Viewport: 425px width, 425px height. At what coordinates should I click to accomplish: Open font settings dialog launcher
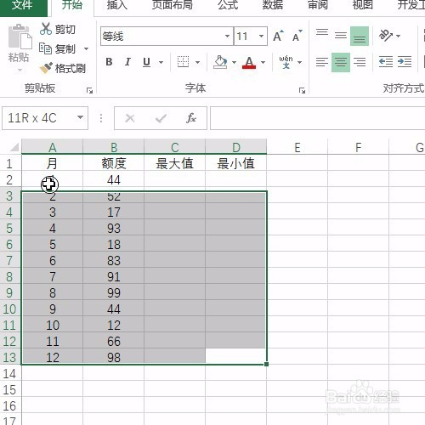tap(302, 91)
